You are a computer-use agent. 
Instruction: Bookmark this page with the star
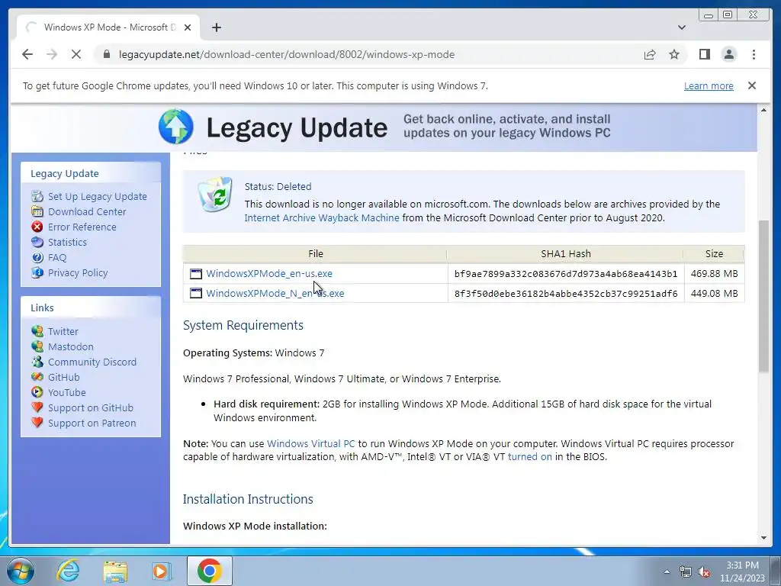click(x=674, y=54)
